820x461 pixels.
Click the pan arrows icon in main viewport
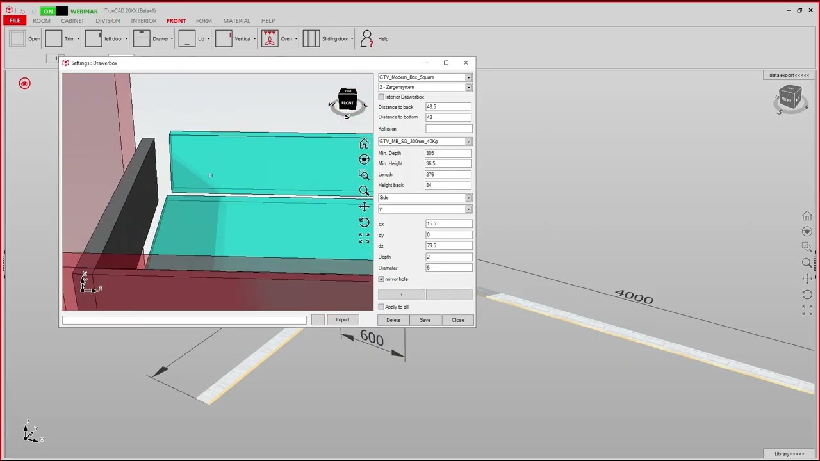coord(807,279)
